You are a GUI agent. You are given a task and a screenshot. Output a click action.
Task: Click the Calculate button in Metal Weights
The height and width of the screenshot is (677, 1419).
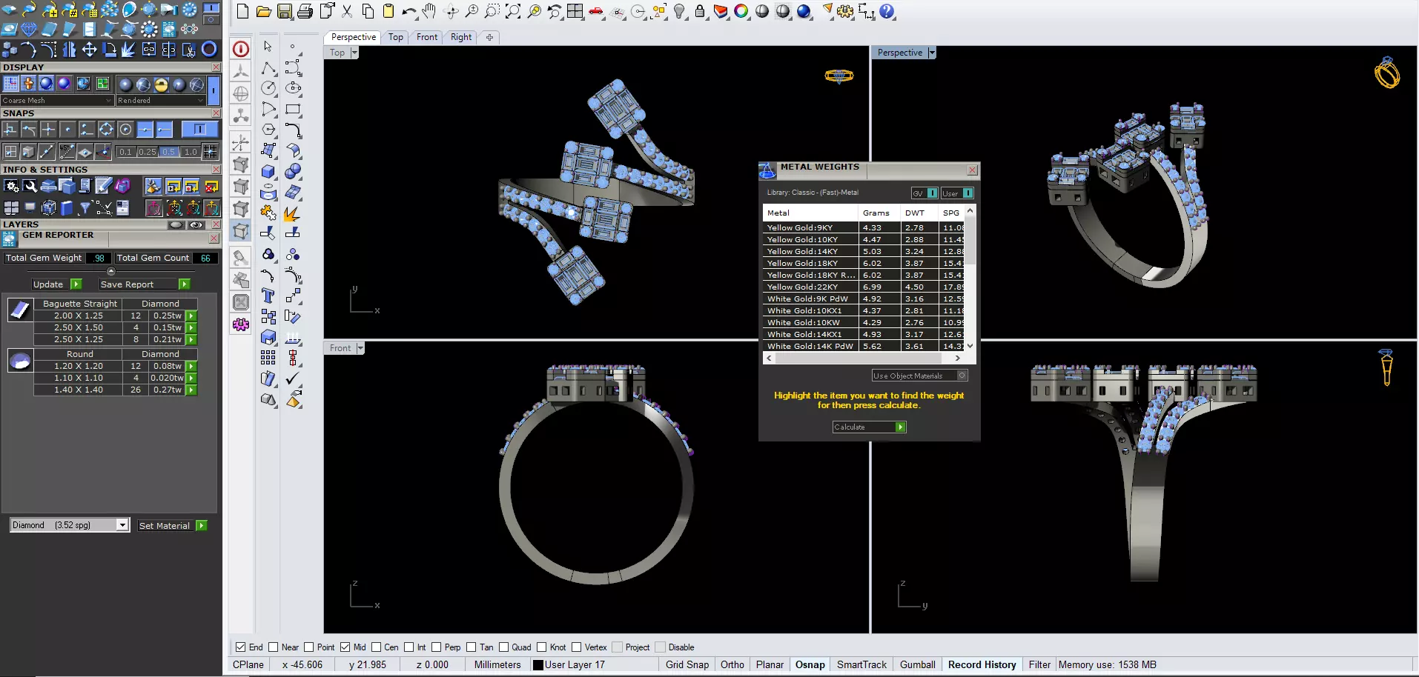(869, 427)
